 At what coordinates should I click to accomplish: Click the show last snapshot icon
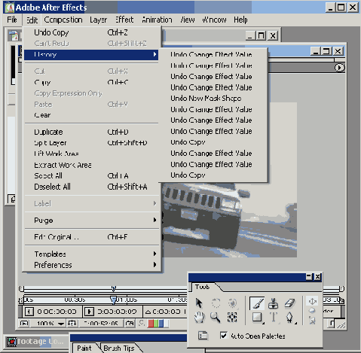(x=142, y=324)
